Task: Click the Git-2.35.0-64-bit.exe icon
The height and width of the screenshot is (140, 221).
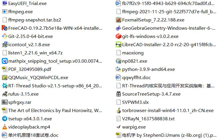Action: (4, 36)
